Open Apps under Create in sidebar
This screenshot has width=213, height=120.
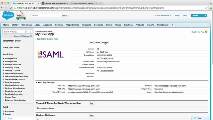point(10,118)
